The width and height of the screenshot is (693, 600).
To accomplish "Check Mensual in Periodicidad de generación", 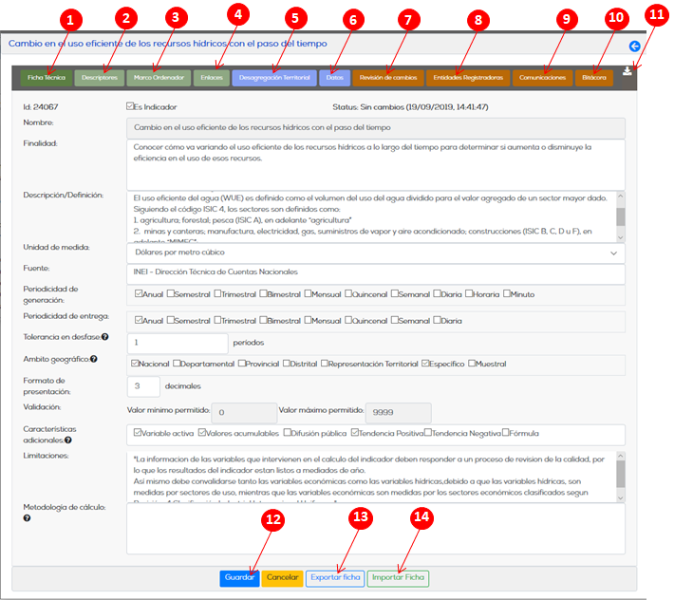I will 308,293.
